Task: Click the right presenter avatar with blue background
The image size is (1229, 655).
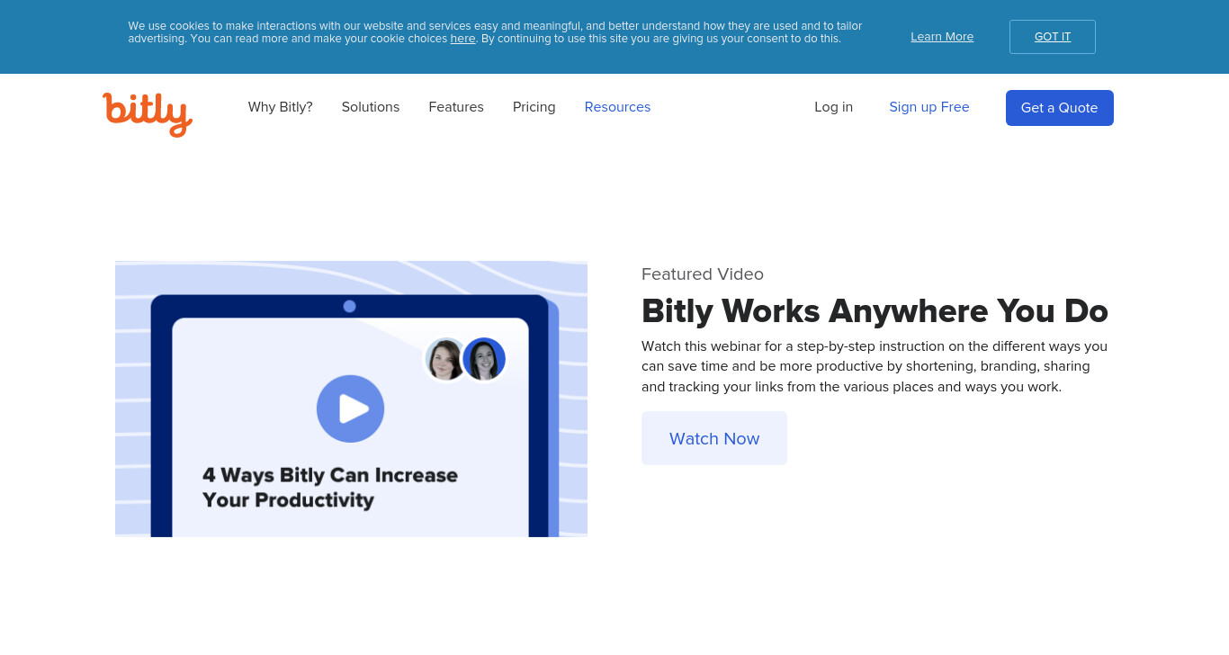Action: coord(484,360)
